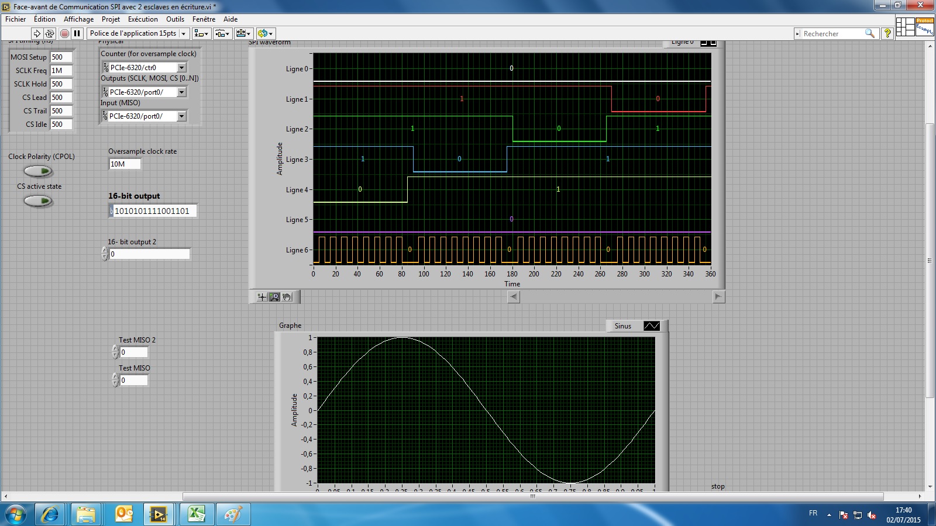
Task: Open the Fichier menu
Action: 16,19
